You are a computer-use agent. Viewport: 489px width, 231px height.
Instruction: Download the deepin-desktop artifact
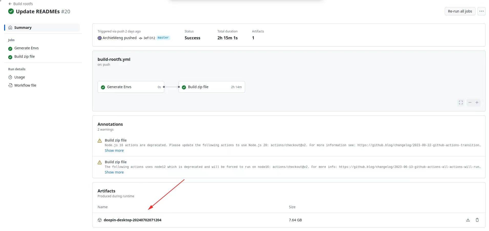[x=468, y=220]
